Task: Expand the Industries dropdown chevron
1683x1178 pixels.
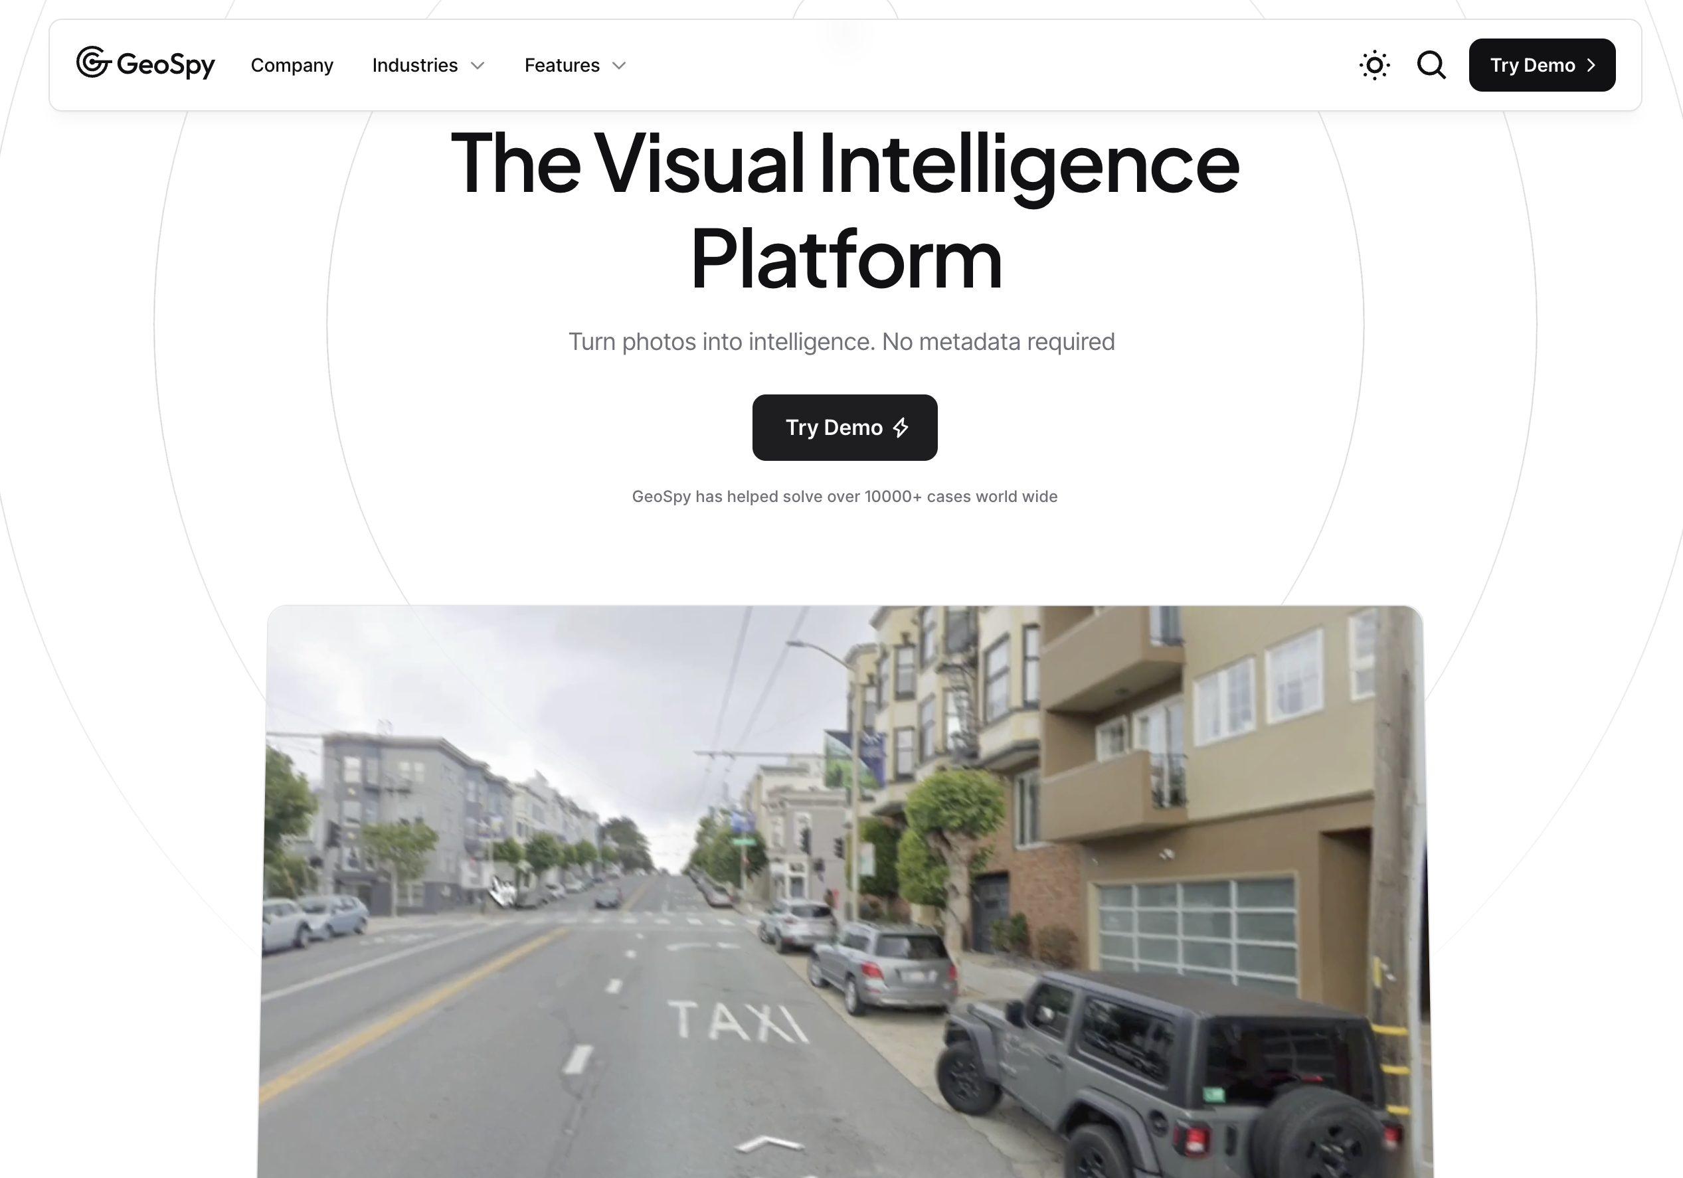Action: 478,66
